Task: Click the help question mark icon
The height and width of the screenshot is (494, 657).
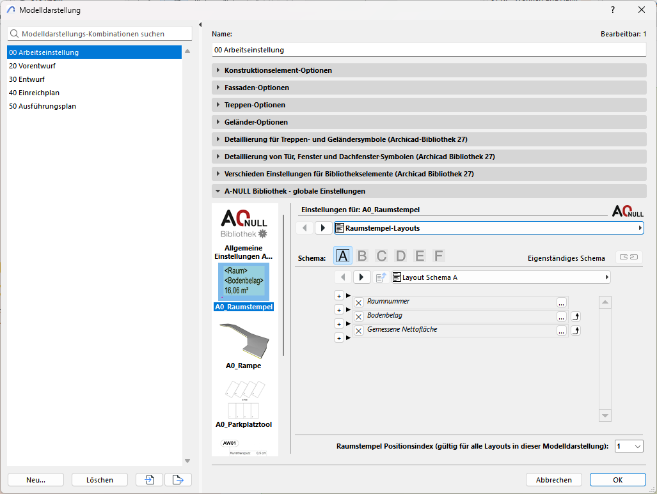Action: [x=613, y=10]
